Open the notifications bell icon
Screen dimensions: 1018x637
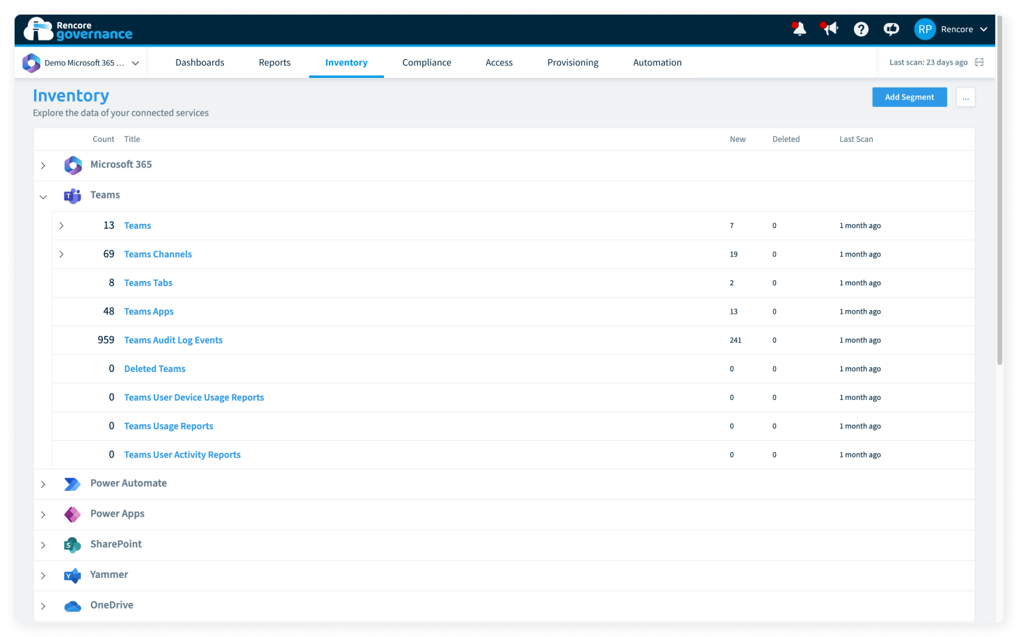(799, 29)
